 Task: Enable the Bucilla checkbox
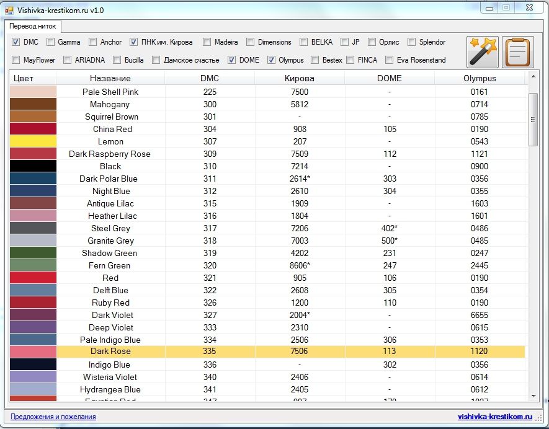click(x=117, y=60)
